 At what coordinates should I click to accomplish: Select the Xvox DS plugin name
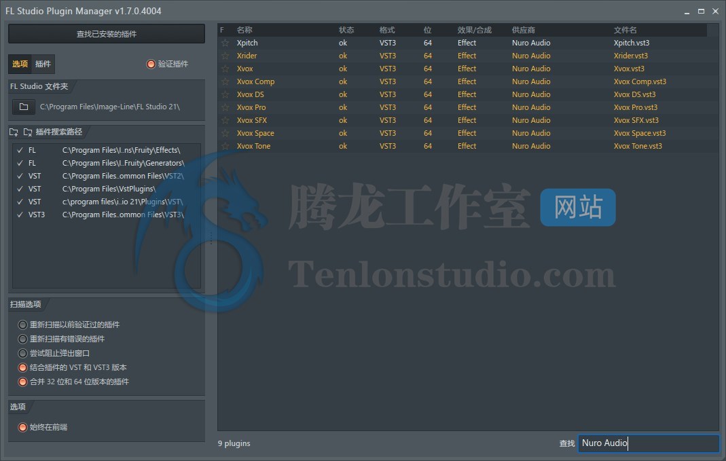click(x=251, y=94)
